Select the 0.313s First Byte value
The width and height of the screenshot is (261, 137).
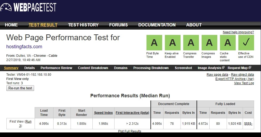coord(62,124)
